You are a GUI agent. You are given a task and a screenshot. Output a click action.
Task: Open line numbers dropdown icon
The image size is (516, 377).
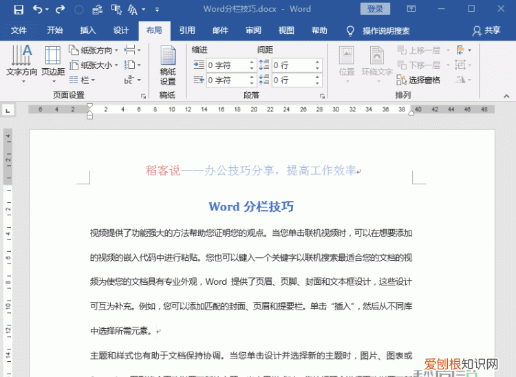[133, 65]
